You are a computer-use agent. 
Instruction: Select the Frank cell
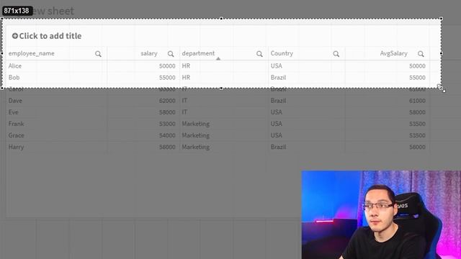coord(16,124)
